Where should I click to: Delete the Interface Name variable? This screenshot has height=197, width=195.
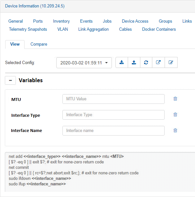point(175,130)
